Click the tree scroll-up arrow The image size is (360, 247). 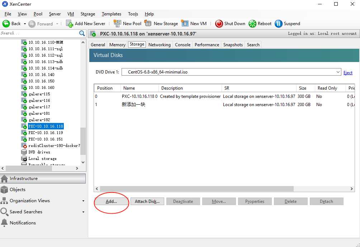point(83,42)
